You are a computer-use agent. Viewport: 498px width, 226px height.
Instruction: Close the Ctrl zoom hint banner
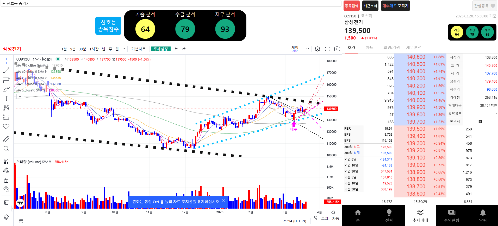(224, 201)
